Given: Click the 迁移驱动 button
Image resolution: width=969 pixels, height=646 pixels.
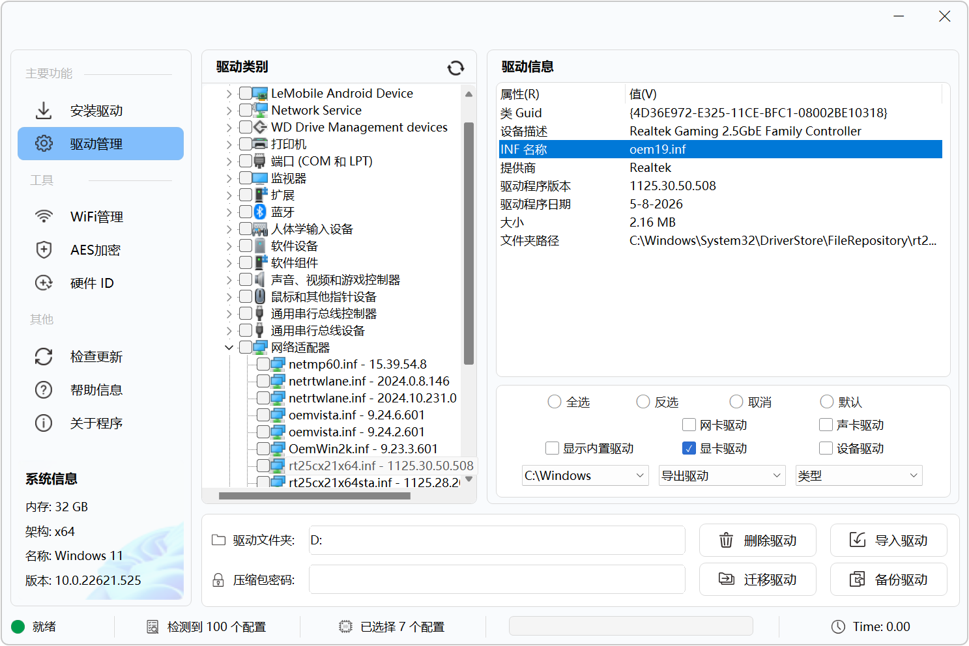Looking at the screenshot, I should point(757,579).
